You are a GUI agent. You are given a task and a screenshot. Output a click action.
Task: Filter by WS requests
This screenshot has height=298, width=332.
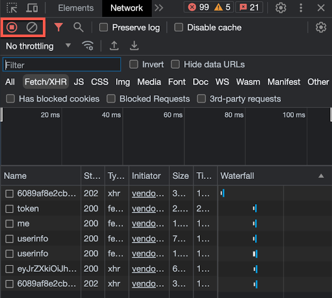222,82
